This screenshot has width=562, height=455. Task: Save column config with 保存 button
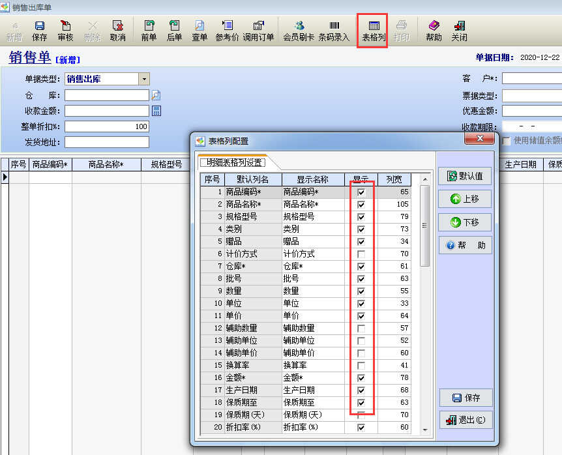(x=466, y=398)
